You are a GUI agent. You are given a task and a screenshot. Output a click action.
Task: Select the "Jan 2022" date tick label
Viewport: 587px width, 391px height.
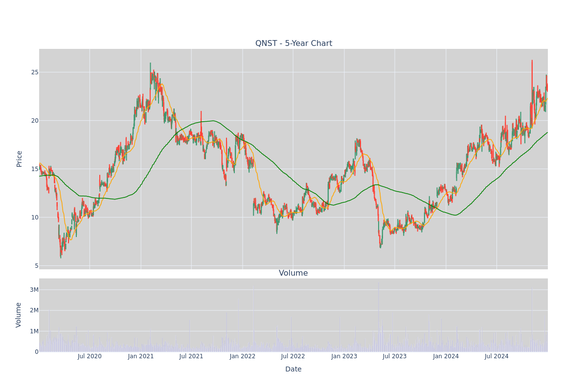click(243, 356)
